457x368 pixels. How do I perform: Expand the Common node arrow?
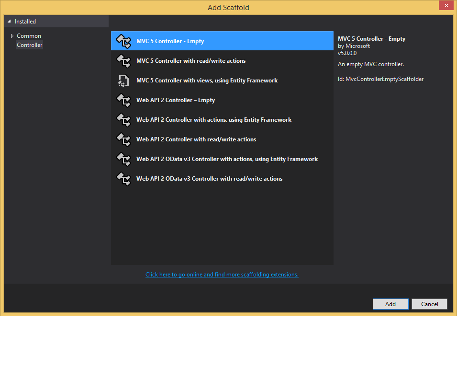pos(12,36)
